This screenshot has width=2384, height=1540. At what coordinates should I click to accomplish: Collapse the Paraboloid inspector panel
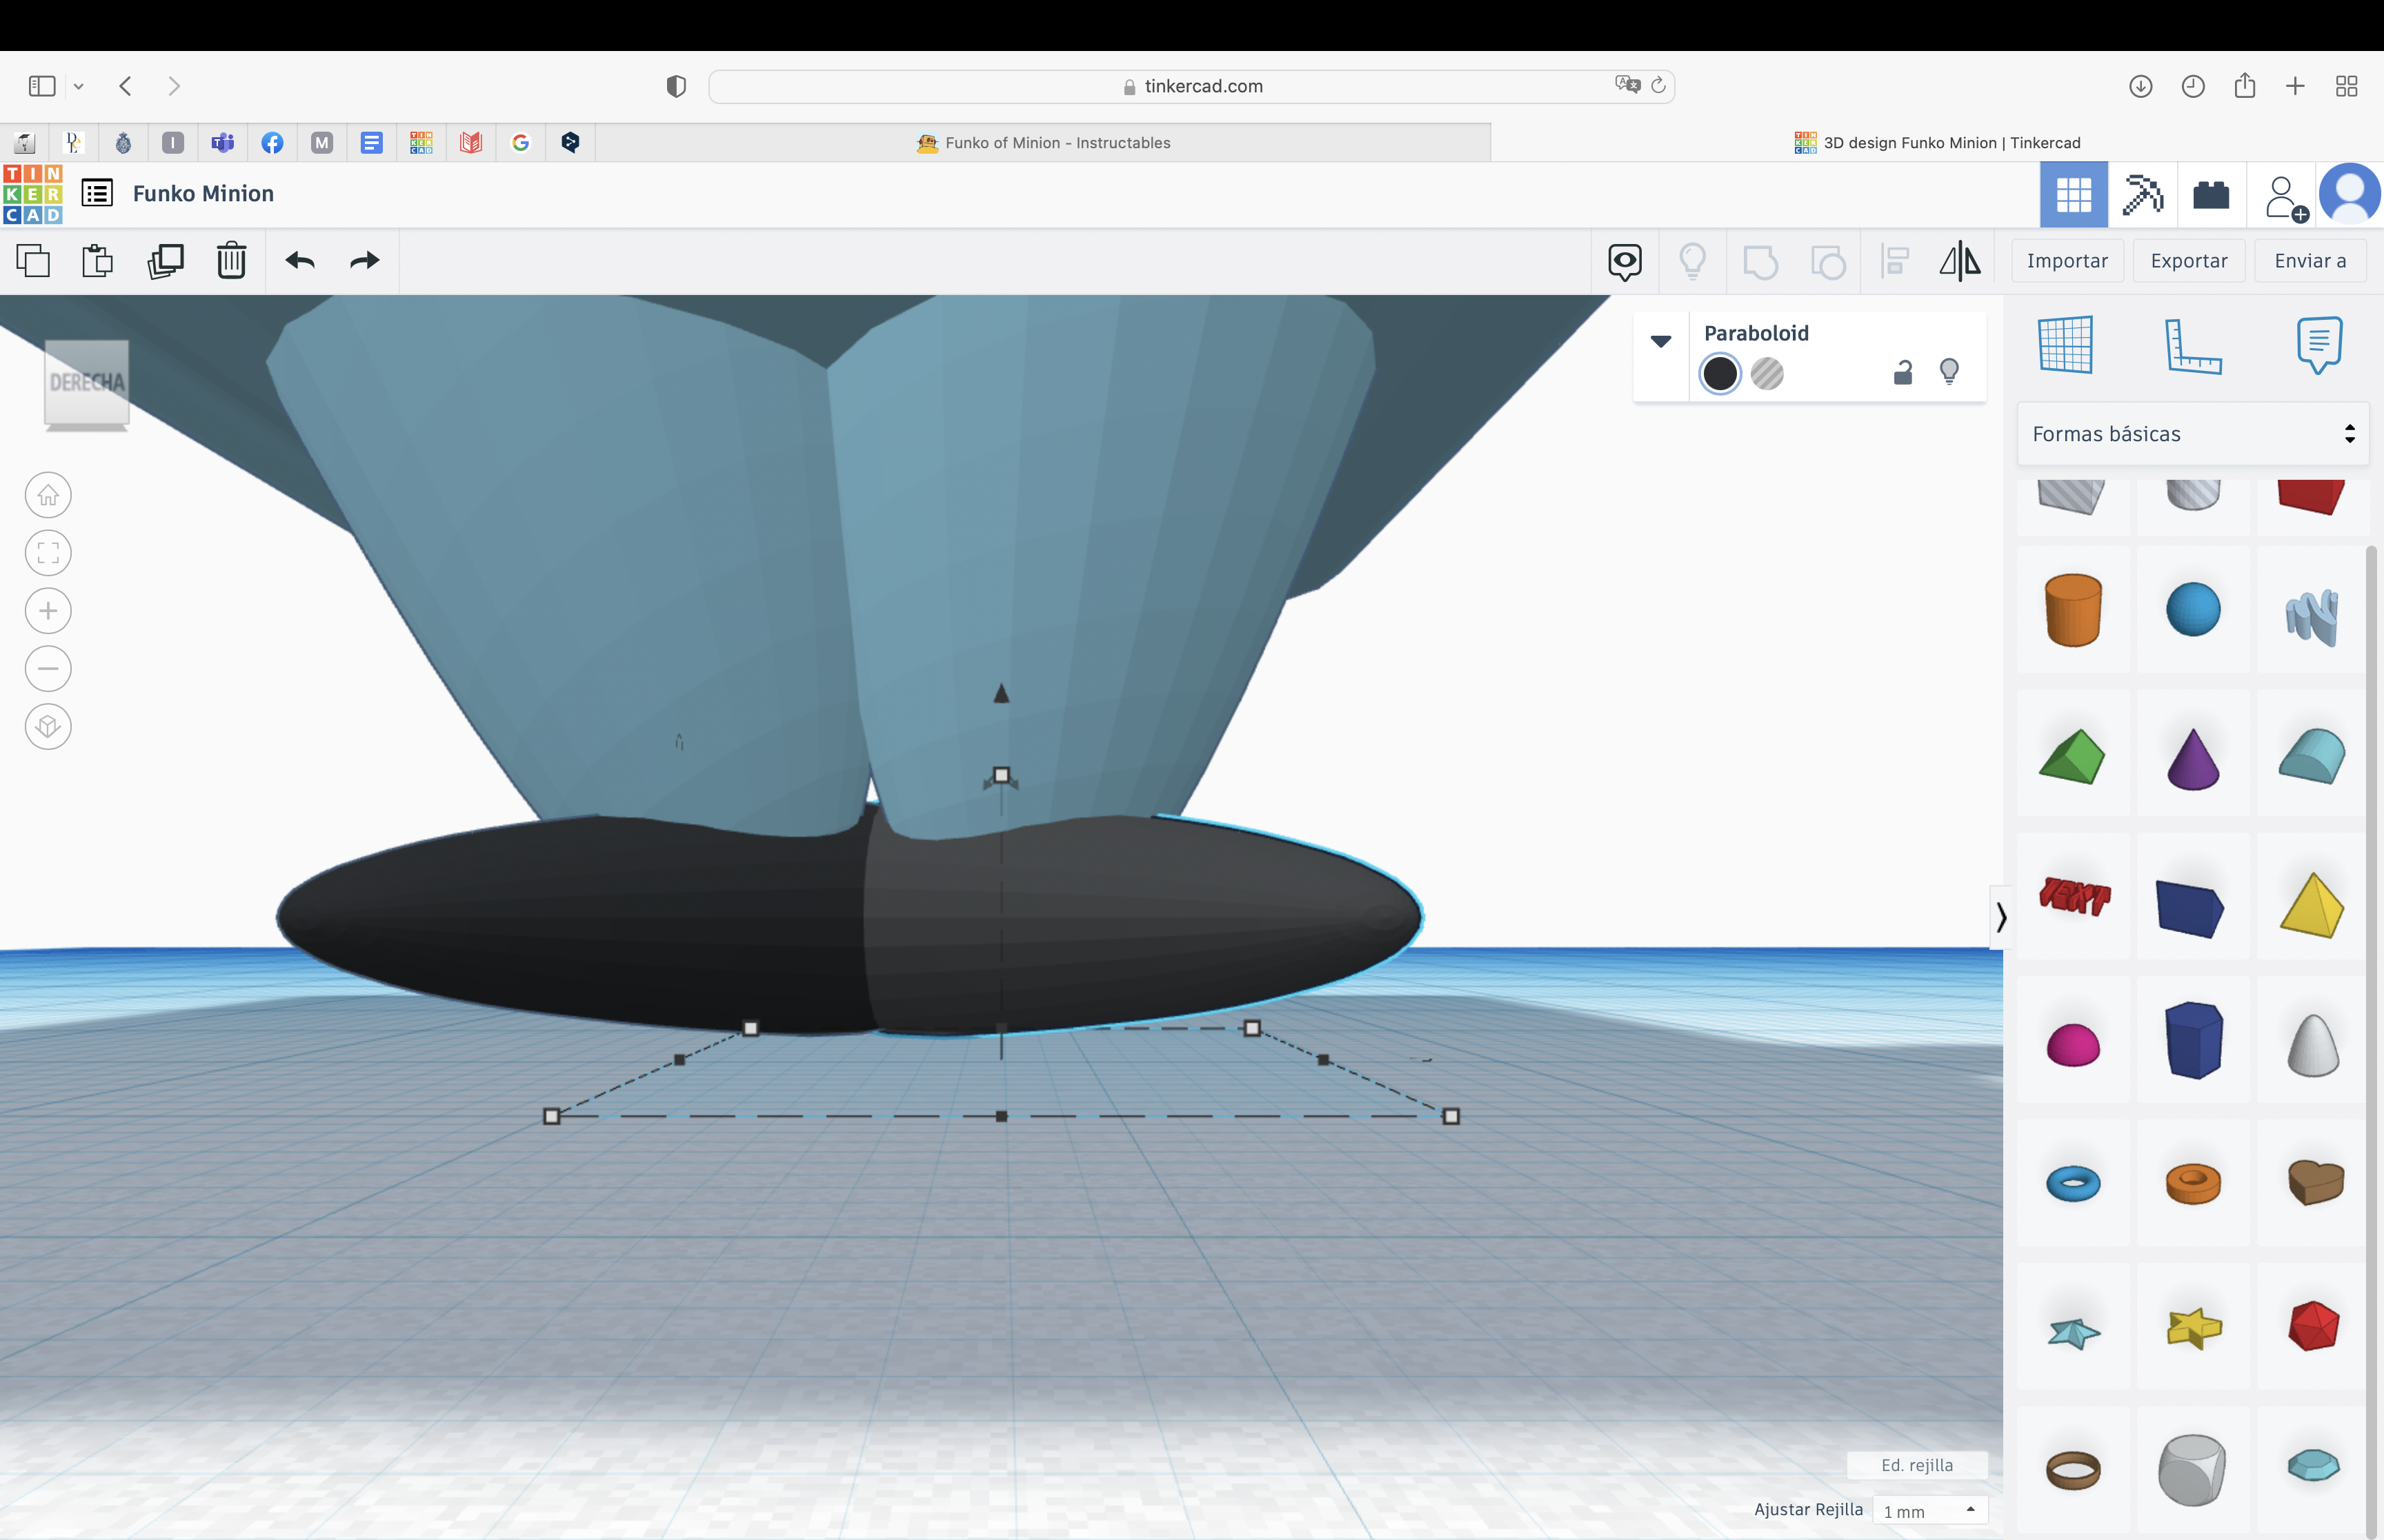[1660, 342]
